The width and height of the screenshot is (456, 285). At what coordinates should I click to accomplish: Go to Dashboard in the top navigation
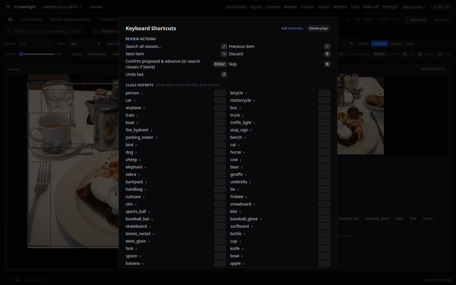[x=236, y=7]
